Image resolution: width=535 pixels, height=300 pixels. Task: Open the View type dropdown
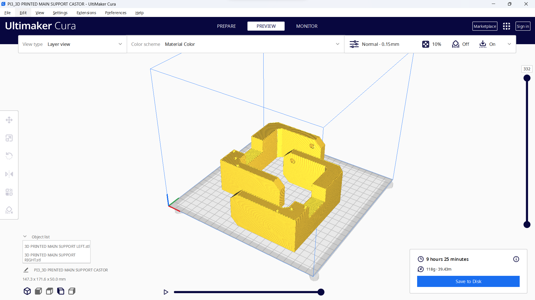72,44
